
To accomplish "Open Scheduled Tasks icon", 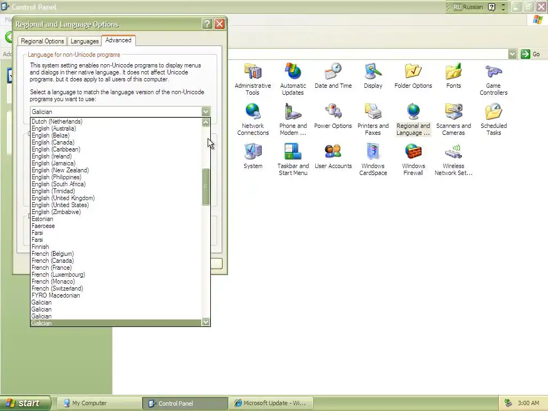I will click(x=493, y=119).
